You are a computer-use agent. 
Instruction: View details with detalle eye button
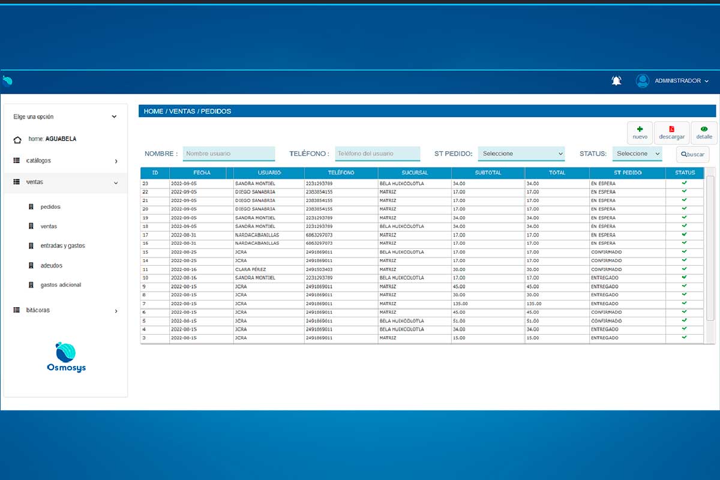pos(704,133)
